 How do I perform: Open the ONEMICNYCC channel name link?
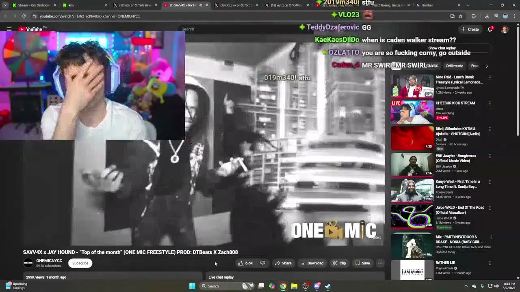(x=49, y=261)
